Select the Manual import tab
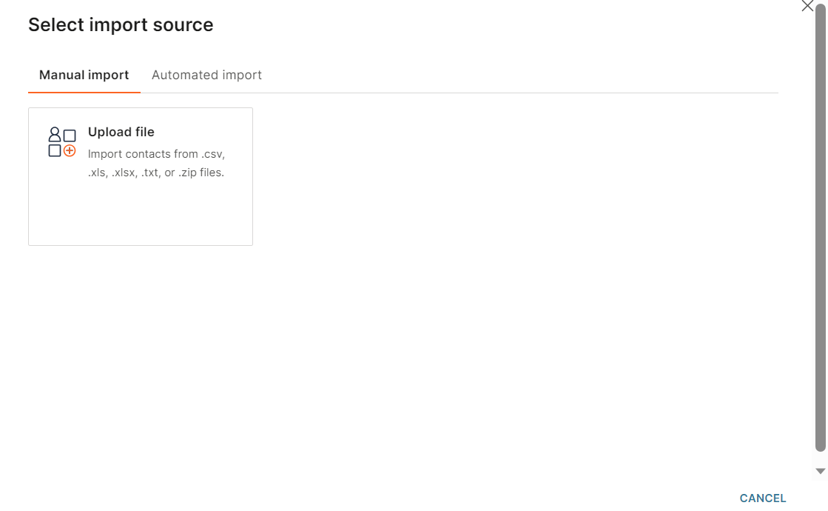This screenshot has height=511, width=828. point(84,75)
